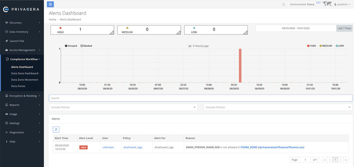Screen dimensions: 354x167
Task: Open the Include Policies dropdown
Action: click(x=123, y=107)
